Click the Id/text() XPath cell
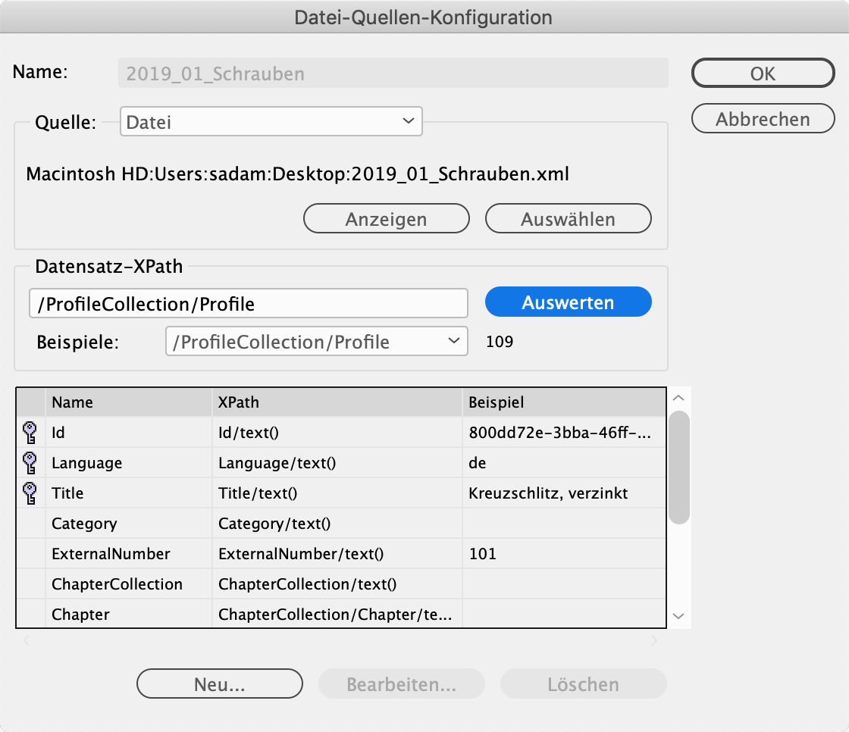Screen dimensions: 849x732 [337, 432]
